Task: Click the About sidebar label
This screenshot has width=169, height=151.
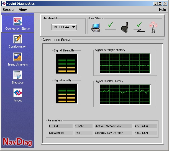Action: [x=18, y=100]
